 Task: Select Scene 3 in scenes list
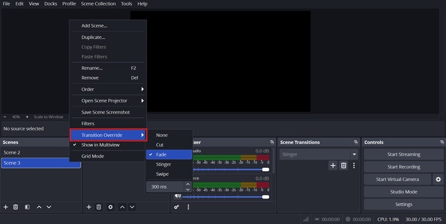tap(41, 163)
